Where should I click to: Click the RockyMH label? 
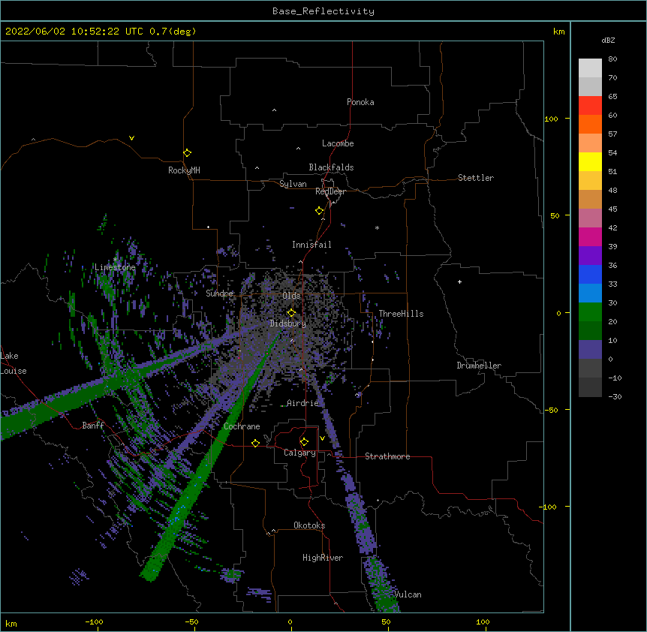(184, 170)
